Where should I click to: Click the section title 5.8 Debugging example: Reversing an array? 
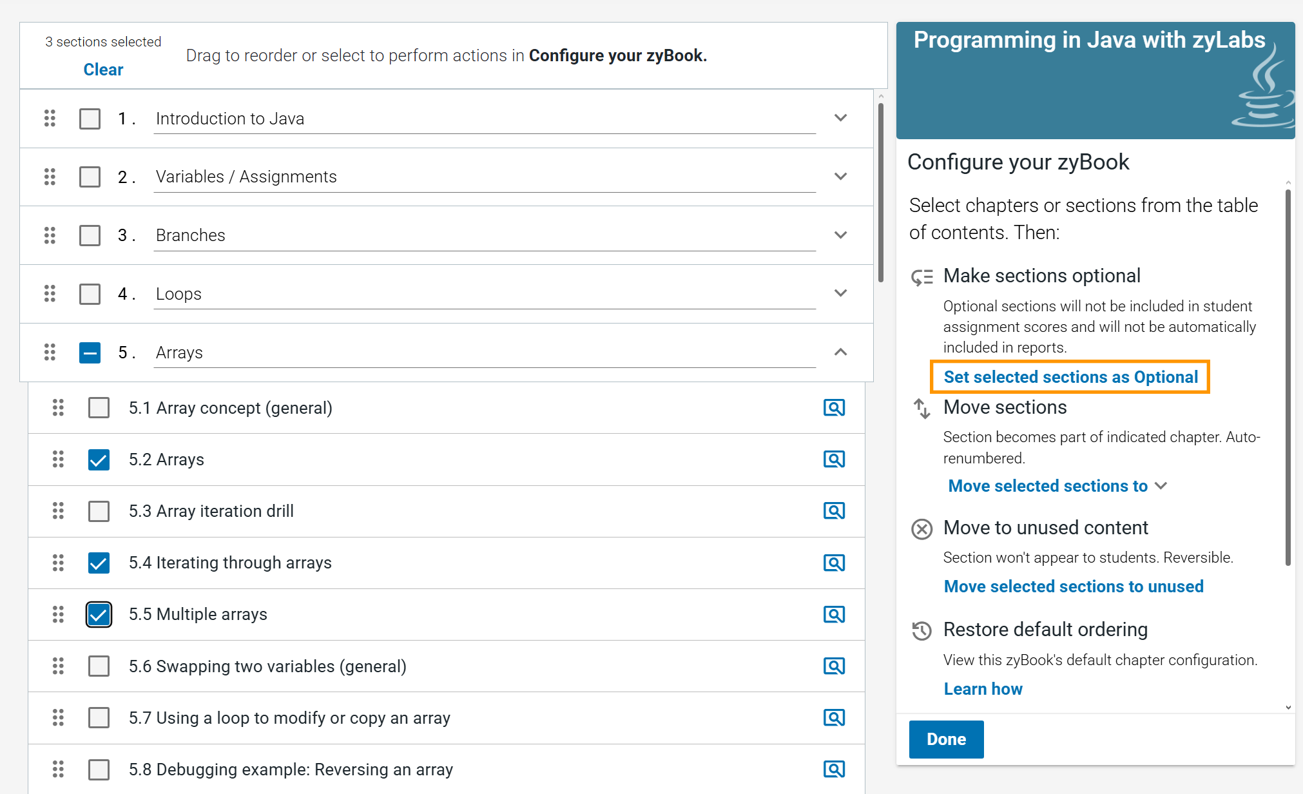pyautogui.click(x=291, y=769)
